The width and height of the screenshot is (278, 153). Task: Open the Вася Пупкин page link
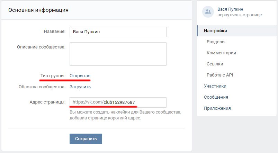[x=230, y=9]
